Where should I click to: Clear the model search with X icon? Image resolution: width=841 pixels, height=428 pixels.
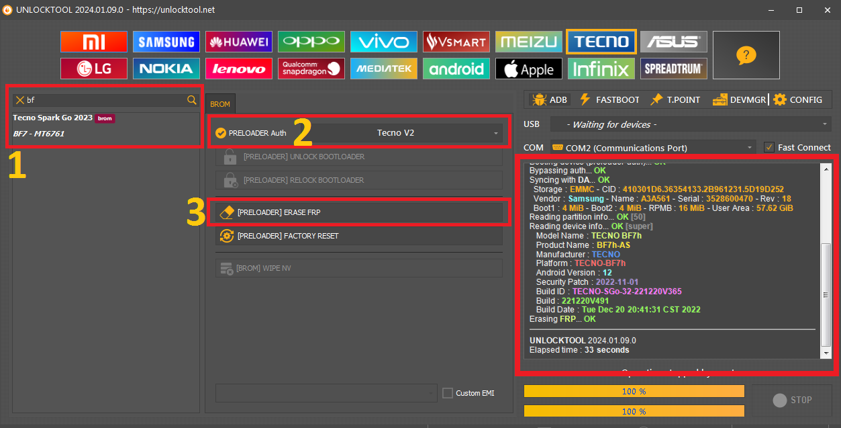(20, 100)
